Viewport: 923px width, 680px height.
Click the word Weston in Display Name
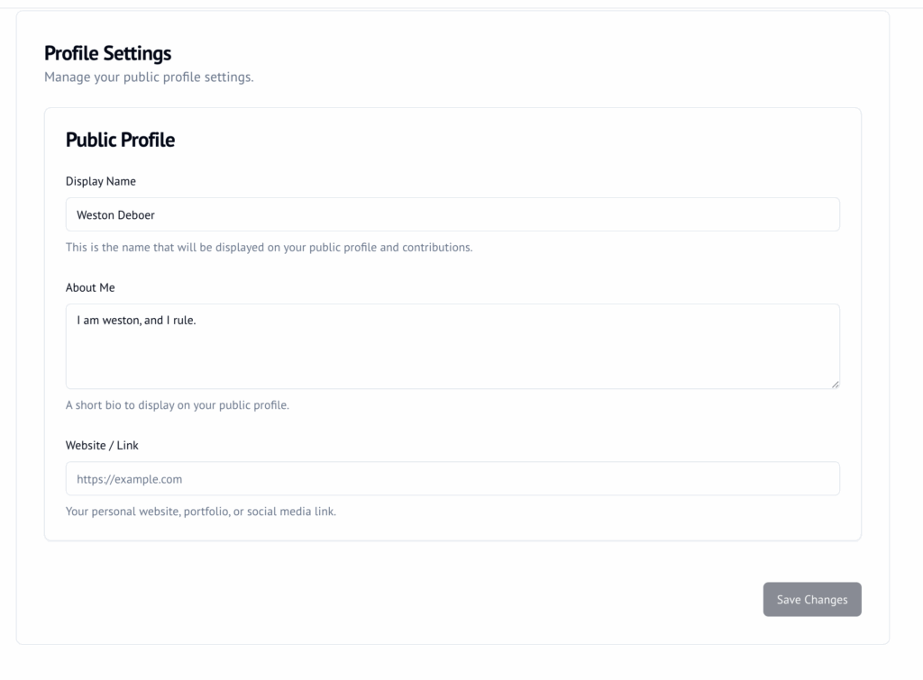[96, 215]
